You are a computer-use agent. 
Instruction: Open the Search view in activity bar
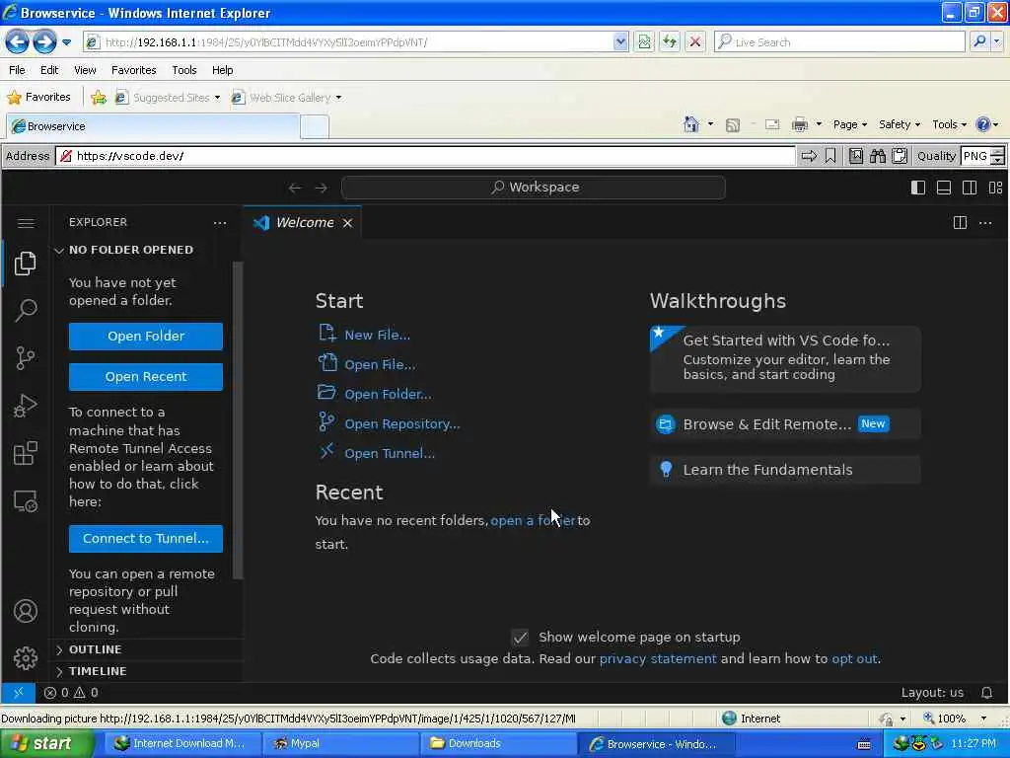coord(25,310)
